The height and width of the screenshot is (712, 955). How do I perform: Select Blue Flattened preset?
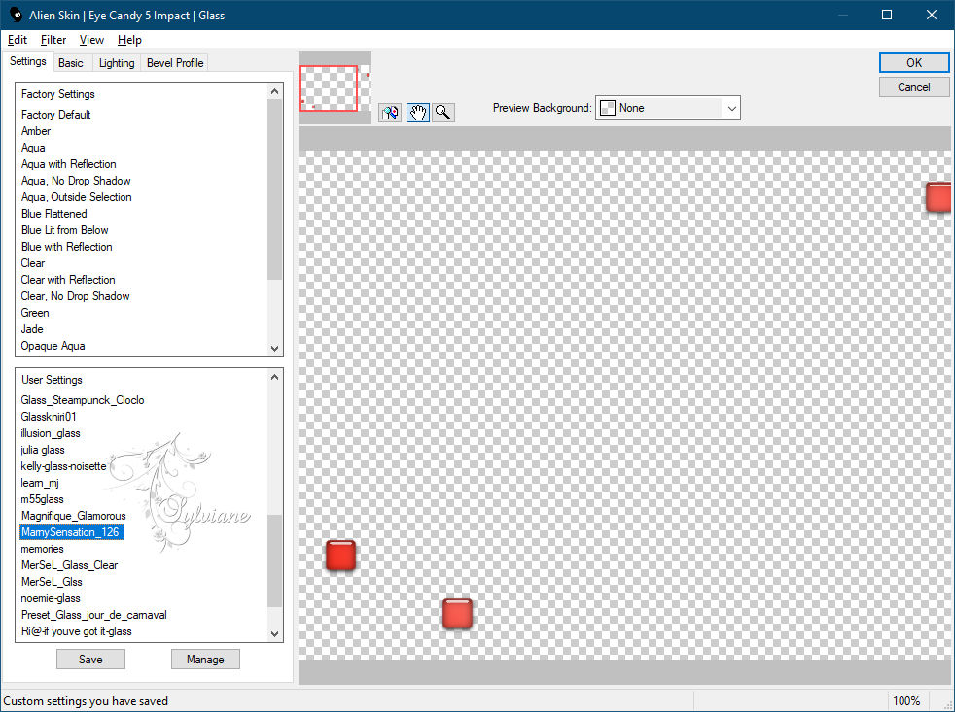pyautogui.click(x=53, y=214)
